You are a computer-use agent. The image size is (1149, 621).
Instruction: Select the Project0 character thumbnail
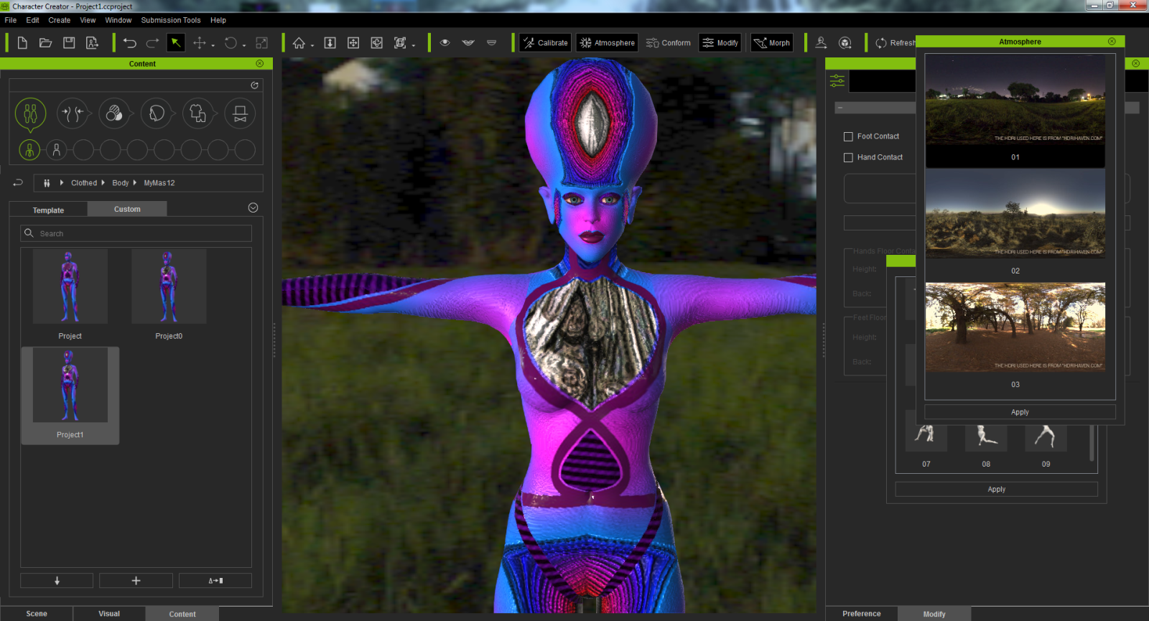[x=169, y=286]
